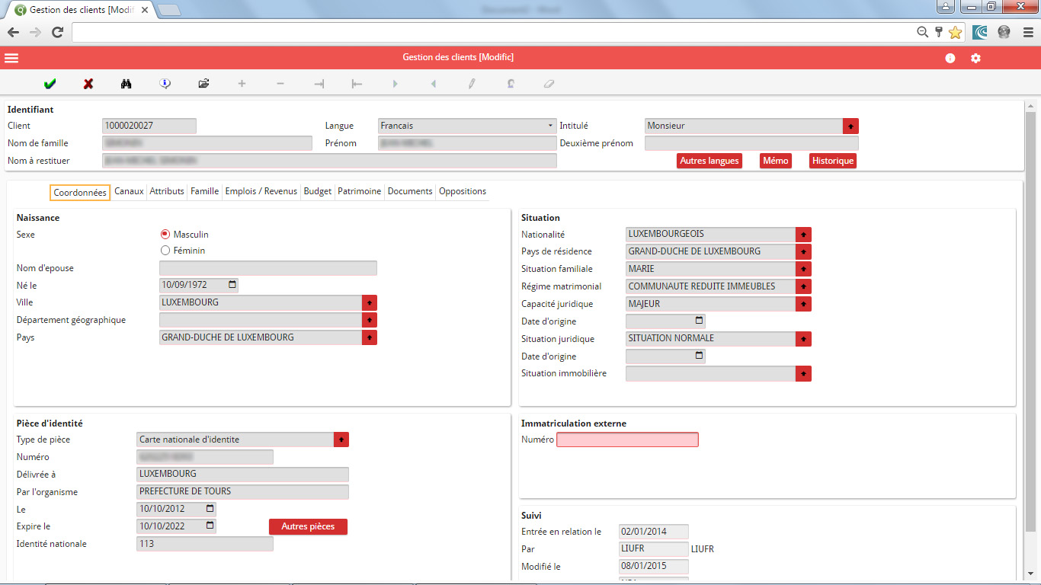Switch to Oppositions tab
The image size is (1041, 585).
[463, 191]
